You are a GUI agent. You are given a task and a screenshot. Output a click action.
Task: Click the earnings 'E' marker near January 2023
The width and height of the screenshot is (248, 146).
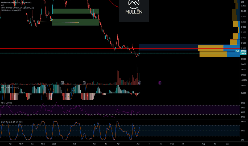coord(62,83)
